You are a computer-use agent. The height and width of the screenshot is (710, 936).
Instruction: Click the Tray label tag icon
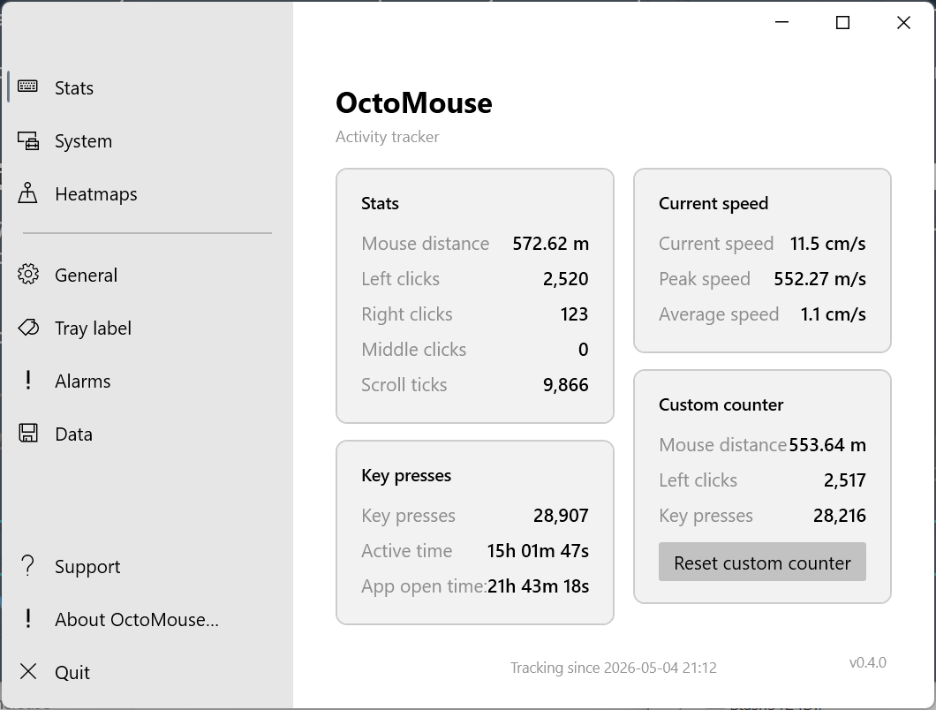pos(28,328)
